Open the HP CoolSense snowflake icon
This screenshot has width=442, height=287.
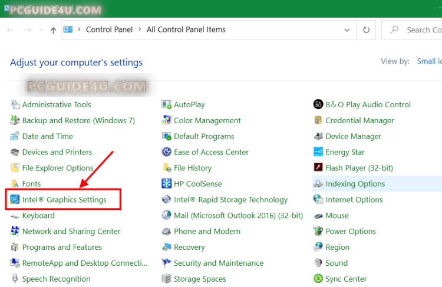[167, 184]
